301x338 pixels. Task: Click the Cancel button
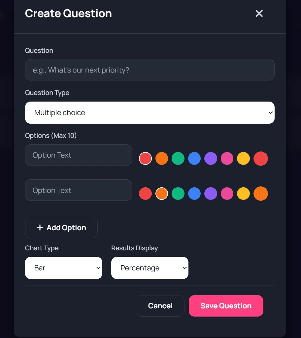tap(160, 306)
